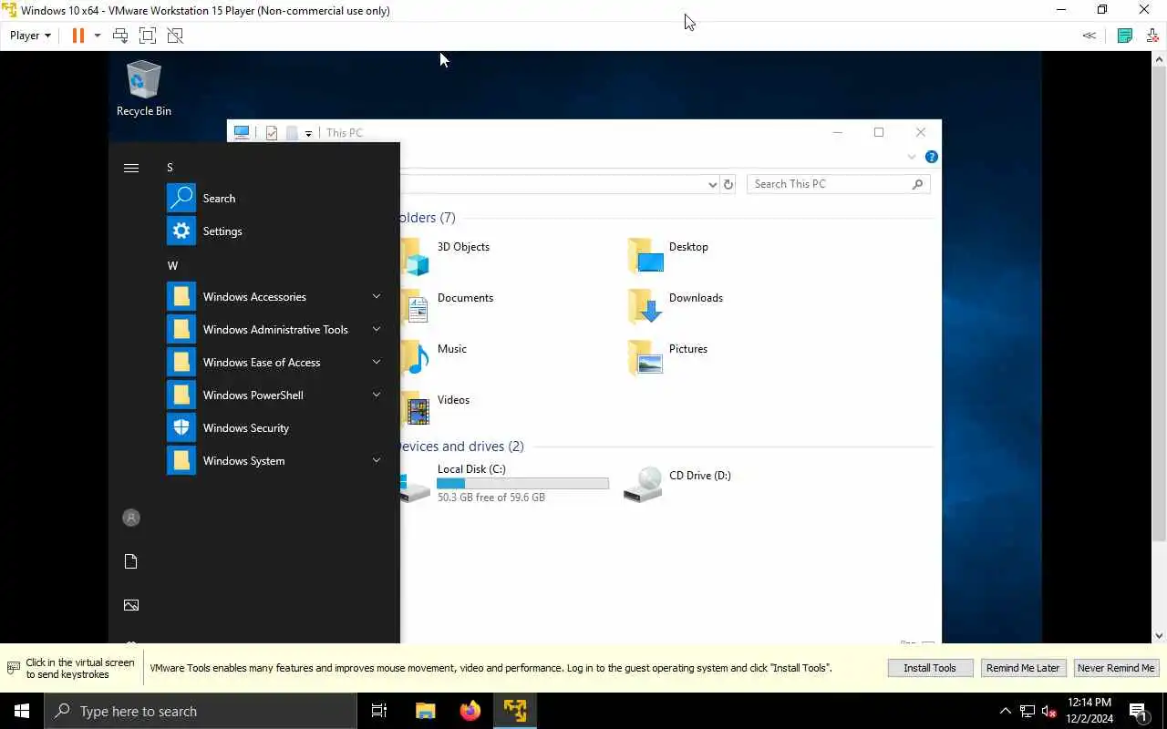Click New folder quick access icon in This PC
Screen dimensions: 1167x729
coord(292,133)
